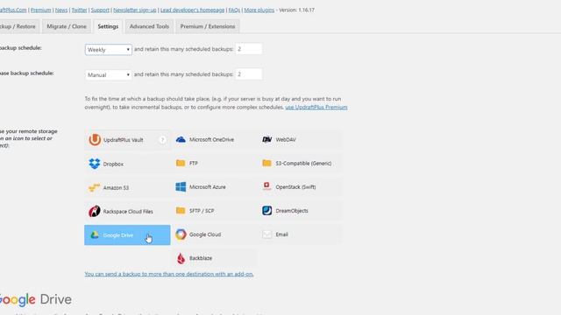The height and width of the screenshot is (315, 561).
Task: Open the News link
Action: tap(61, 10)
